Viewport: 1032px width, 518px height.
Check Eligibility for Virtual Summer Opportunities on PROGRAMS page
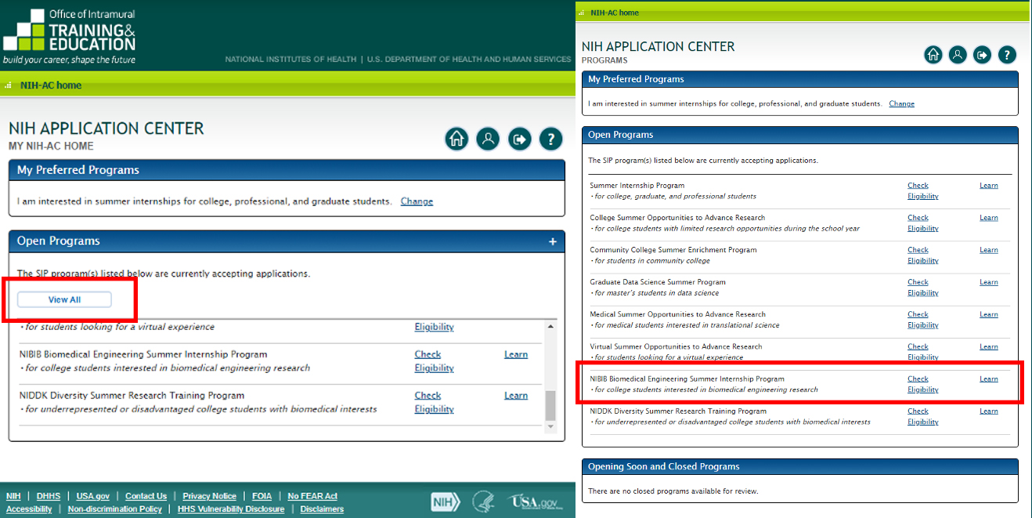click(x=923, y=352)
